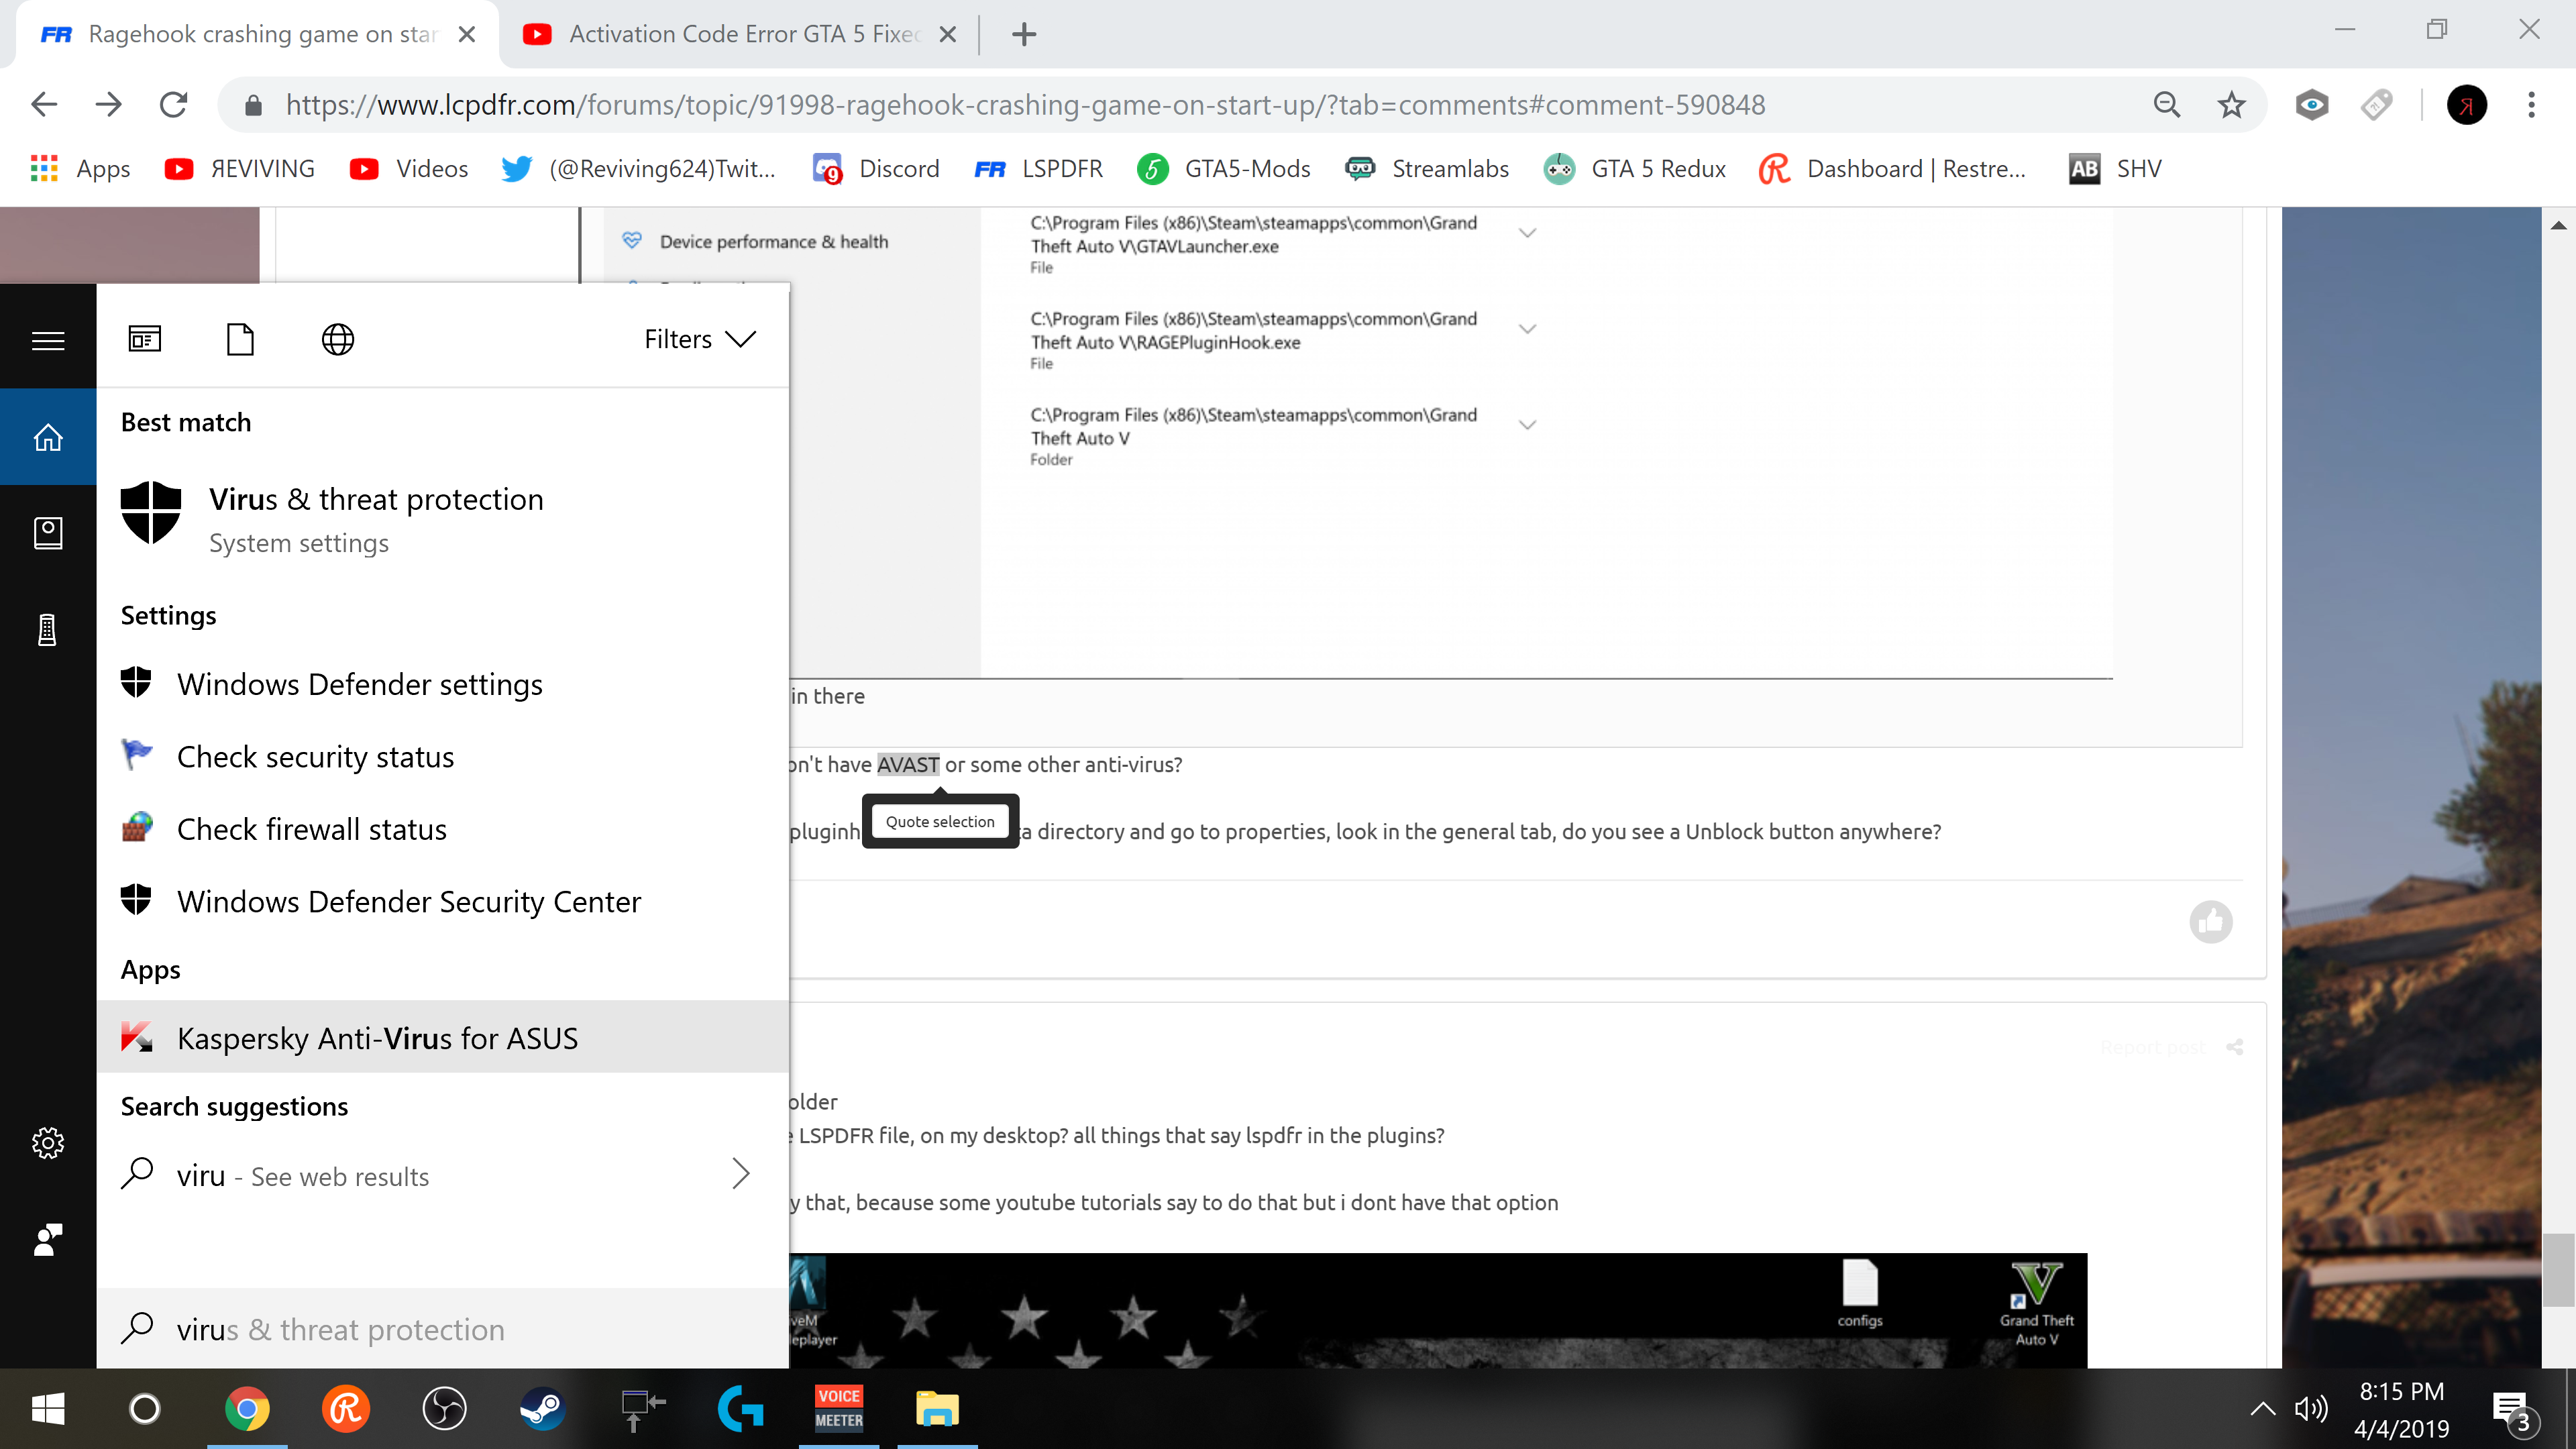Expand the RAGEPluginHook.exe exclusion entry
The width and height of the screenshot is (2576, 1449).
pos(1527,329)
